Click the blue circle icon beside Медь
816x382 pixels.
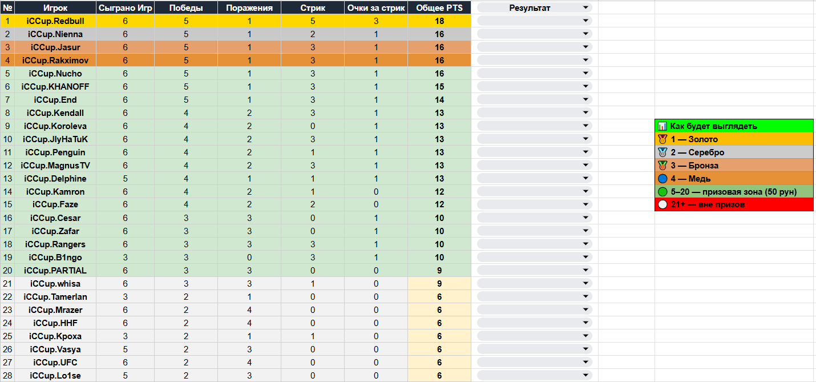pos(662,179)
